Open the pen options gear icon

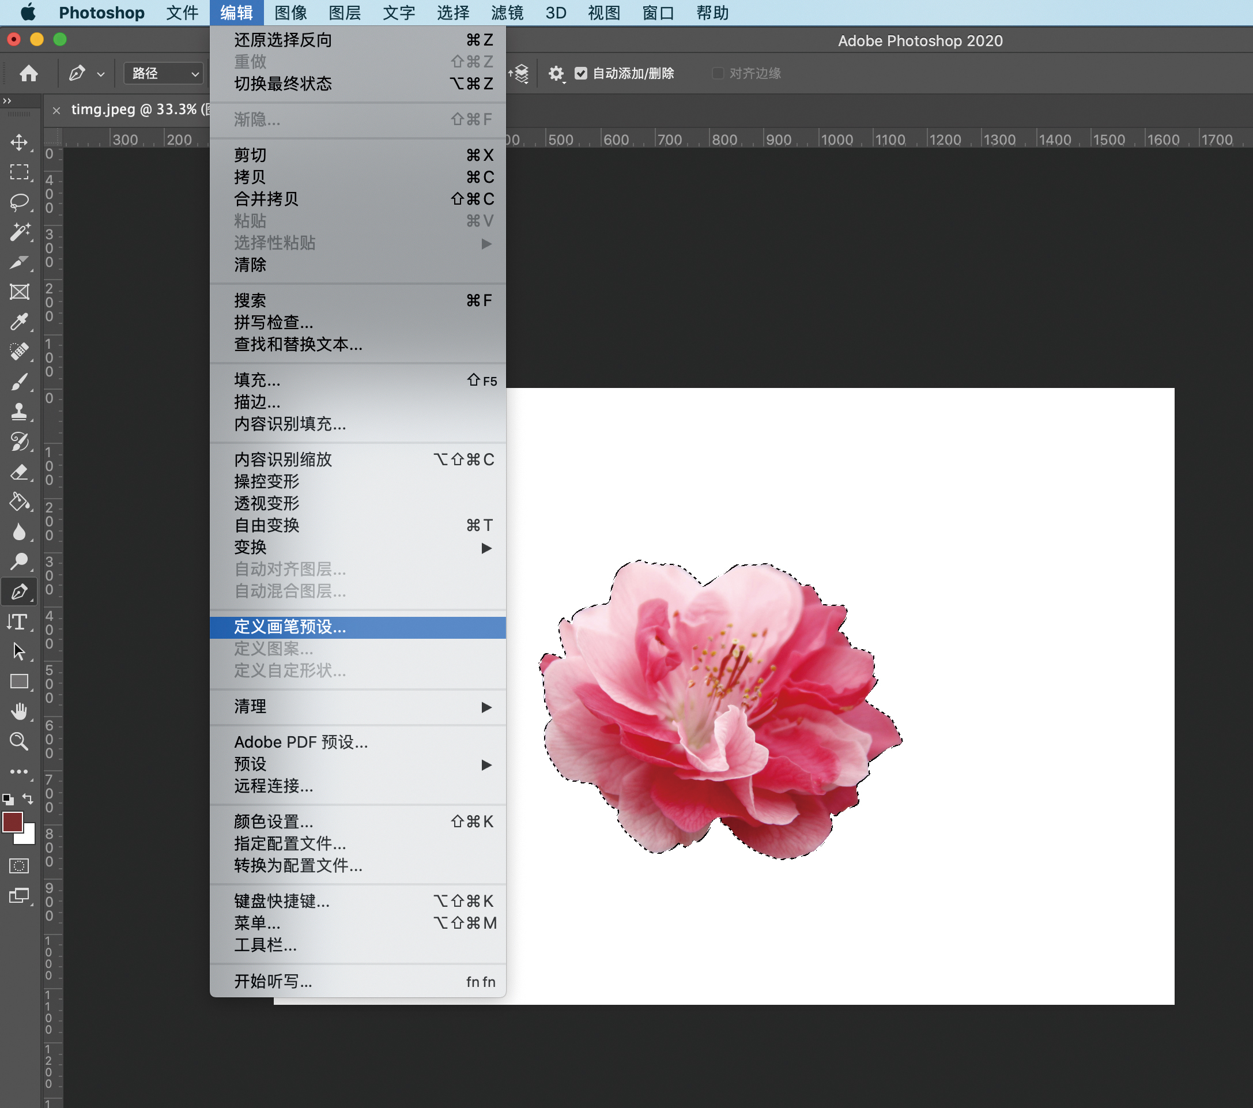click(x=556, y=74)
